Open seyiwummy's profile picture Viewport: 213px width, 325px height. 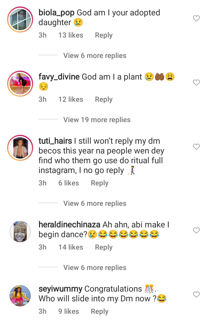point(20,295)
